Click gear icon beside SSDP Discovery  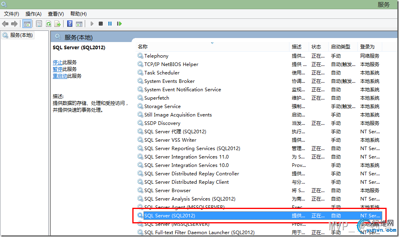[140, 123]
